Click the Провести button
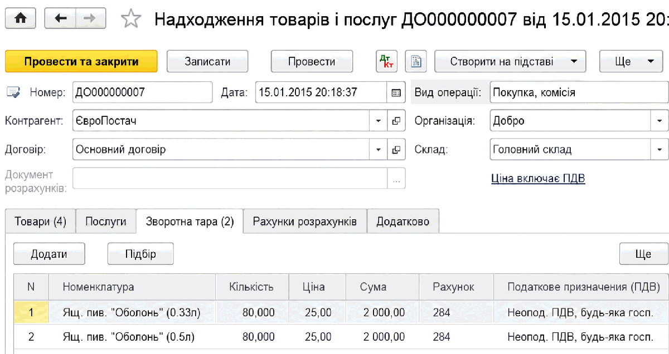669x354 pixels. tap(312, 61)
